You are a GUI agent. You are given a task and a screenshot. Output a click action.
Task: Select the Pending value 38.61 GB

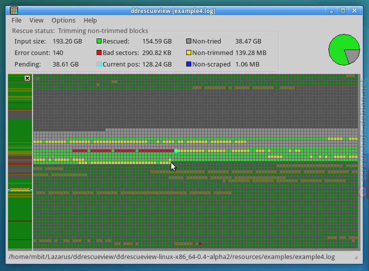(x=66, y=64)
